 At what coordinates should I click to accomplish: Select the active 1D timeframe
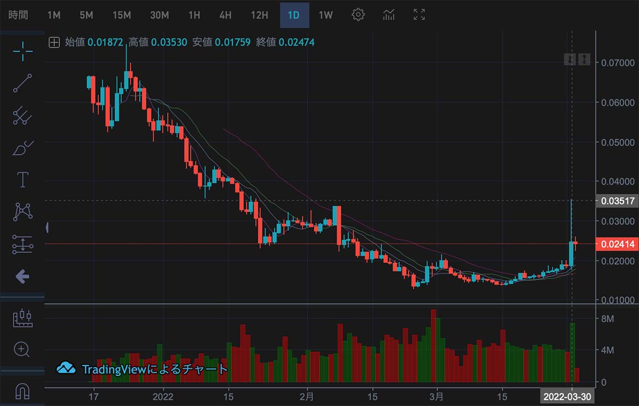tap(294, 15)
